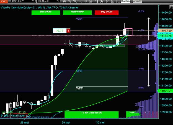Click the W VWAP toolbar button
173x125 pixels.
pyautogui.click(x=137, y=1)
